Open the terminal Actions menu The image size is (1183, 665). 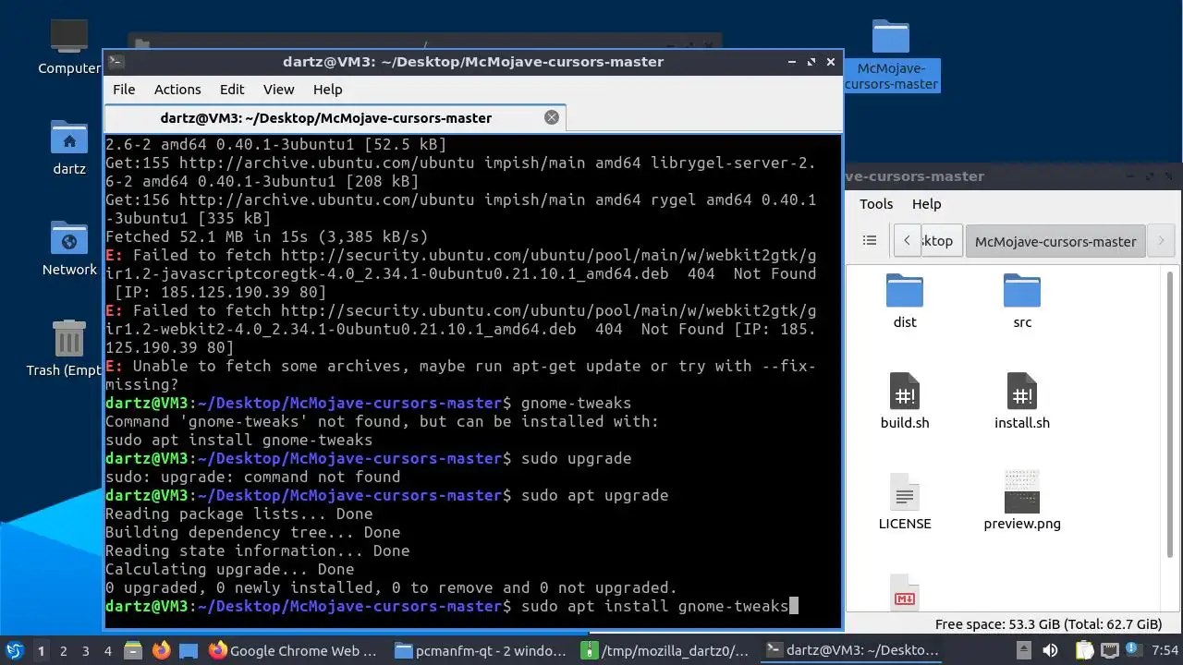pyautogui.click(x=177, y=90)
